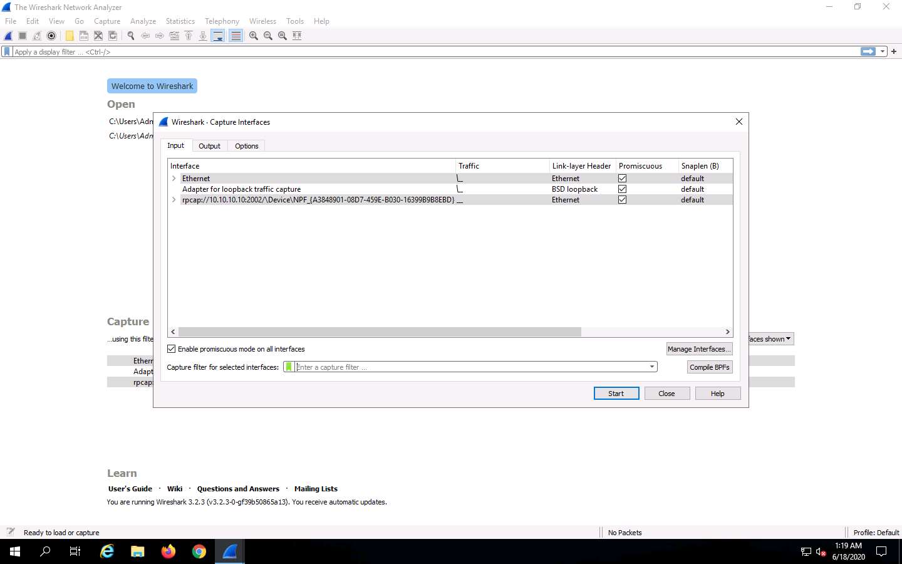Click the Start capture shark fin toolbar icon

coord(8,36)
